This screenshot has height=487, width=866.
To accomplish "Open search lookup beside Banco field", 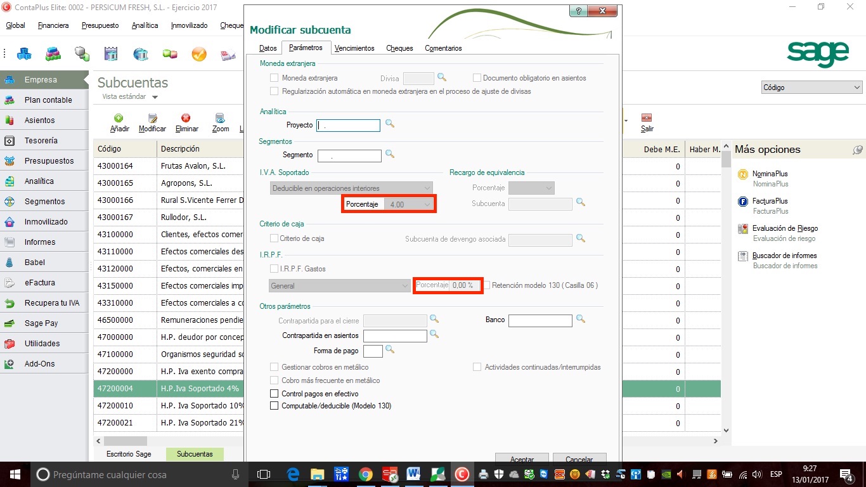I will pyautogui.click(x=580, y=320).
